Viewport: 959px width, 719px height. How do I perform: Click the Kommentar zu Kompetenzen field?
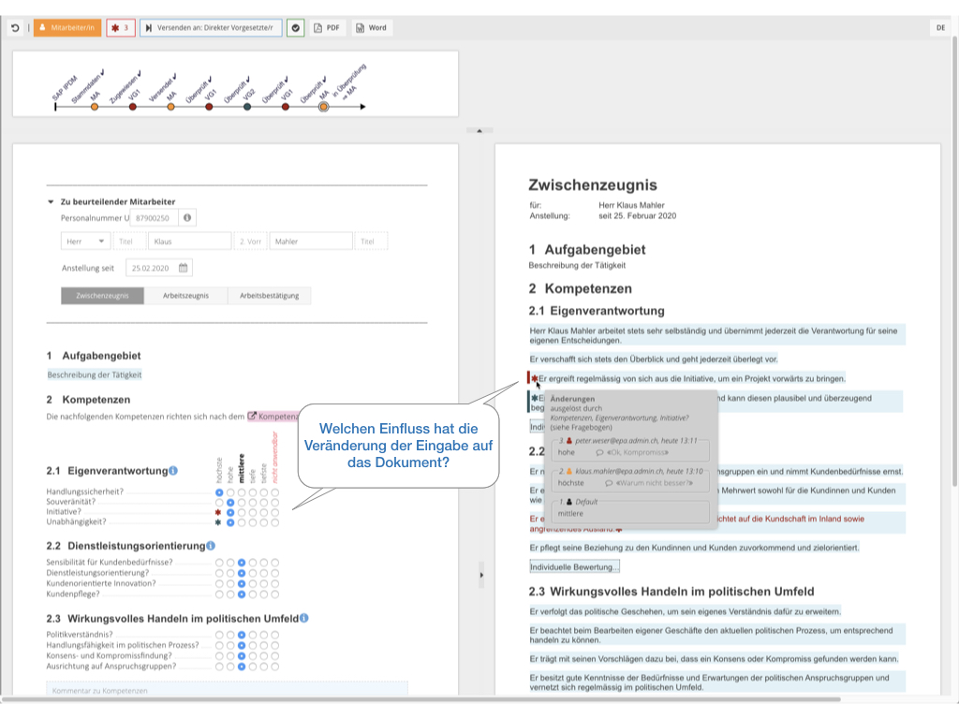pos(227,690)
